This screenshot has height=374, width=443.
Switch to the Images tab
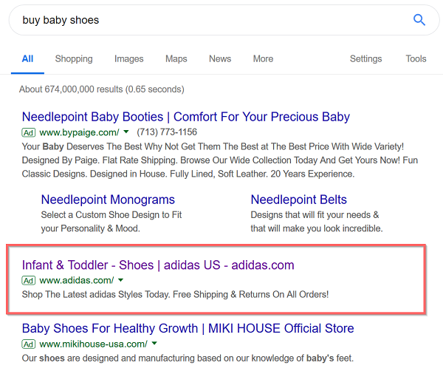point(128,58)
